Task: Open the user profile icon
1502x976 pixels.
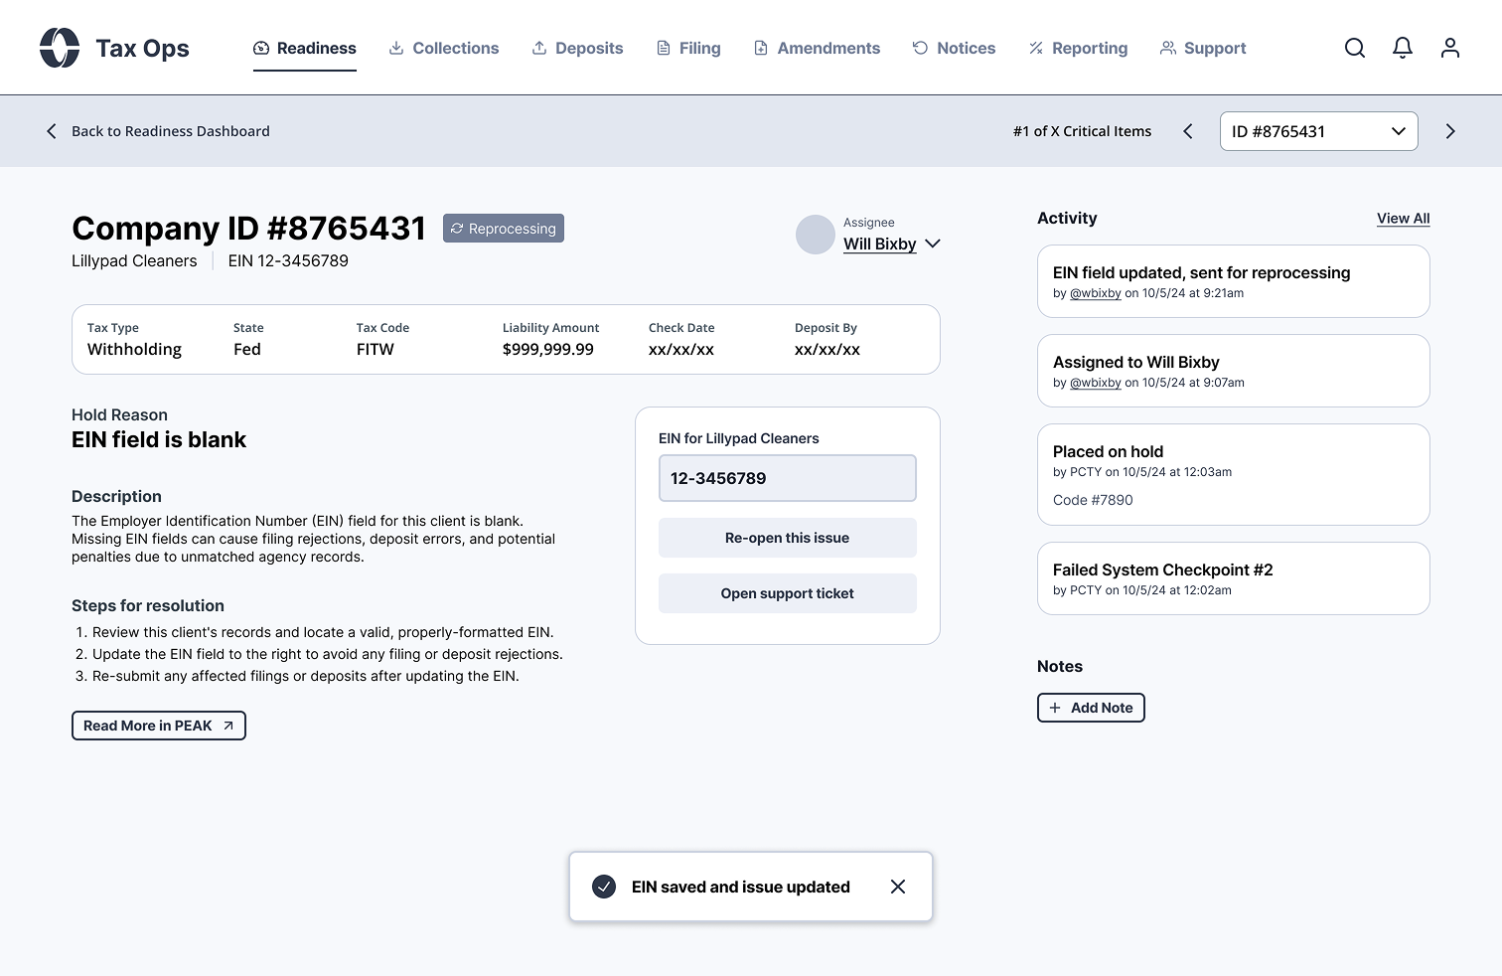Action: point(1450,48)
